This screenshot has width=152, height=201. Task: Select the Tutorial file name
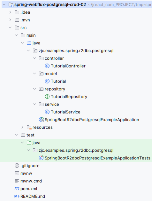click(58, 81)
